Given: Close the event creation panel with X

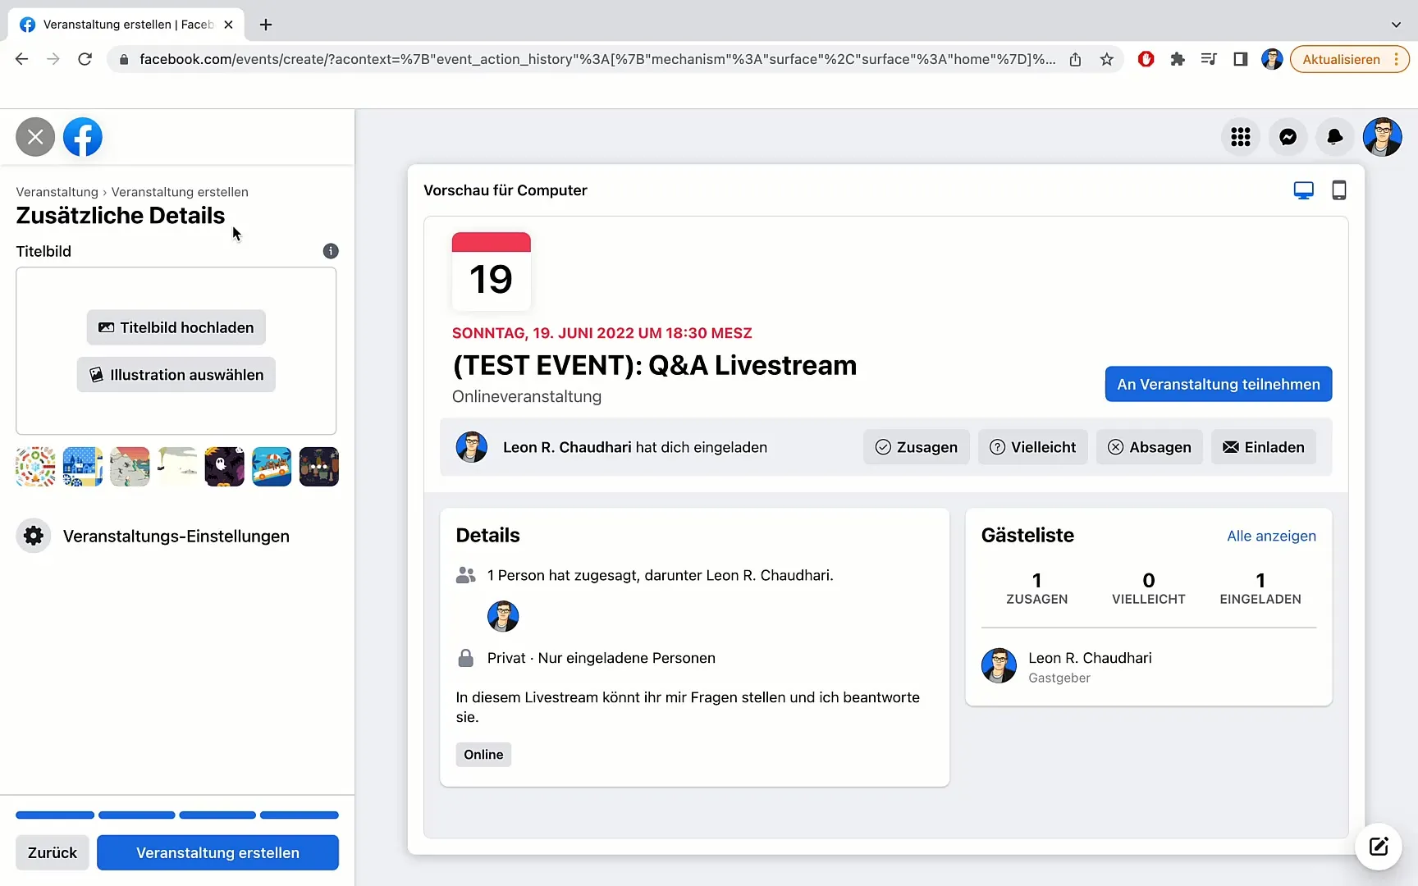Looking at the screenshot, I should (x=35, y=137).
